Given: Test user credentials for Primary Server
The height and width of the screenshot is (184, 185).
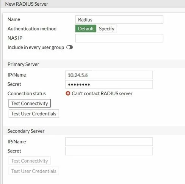Looking at the screenshot, I should [x=34, y=113].
